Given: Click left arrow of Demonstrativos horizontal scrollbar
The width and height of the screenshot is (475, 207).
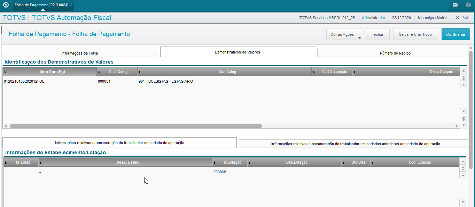Looking at the screenshot, I should click(x=5, y=126).
